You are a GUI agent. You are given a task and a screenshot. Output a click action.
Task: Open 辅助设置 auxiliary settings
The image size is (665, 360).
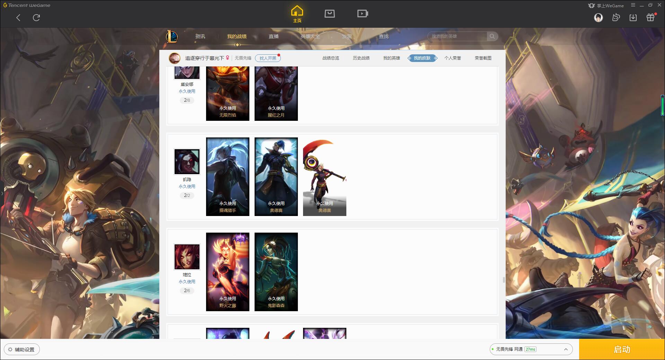21,350
